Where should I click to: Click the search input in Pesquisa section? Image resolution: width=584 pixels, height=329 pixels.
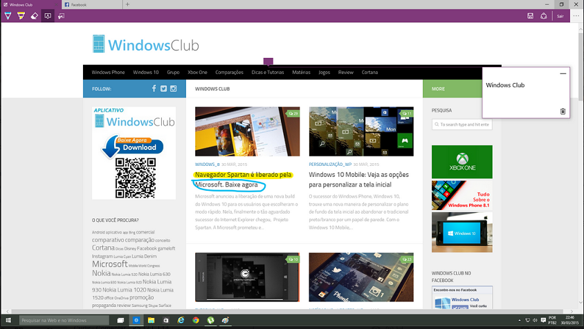(x=462, y=124)
